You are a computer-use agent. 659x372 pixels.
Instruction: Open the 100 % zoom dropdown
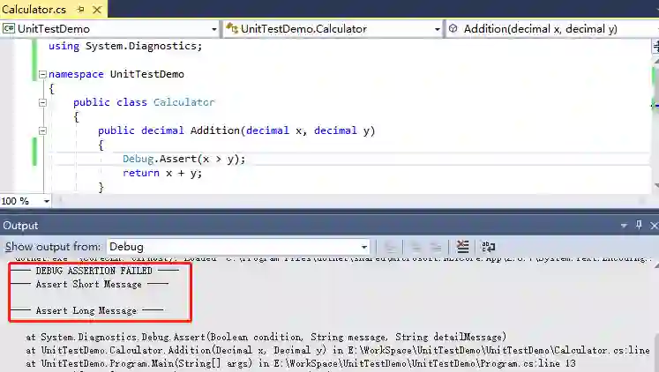coord(47,202)
